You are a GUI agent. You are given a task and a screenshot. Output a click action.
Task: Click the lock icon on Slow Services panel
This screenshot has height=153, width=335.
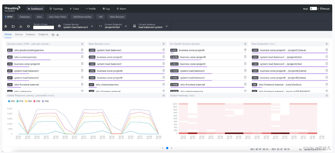coord(164,44)
